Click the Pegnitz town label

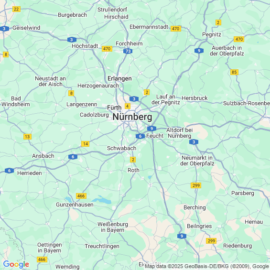[x=212, y=34]
